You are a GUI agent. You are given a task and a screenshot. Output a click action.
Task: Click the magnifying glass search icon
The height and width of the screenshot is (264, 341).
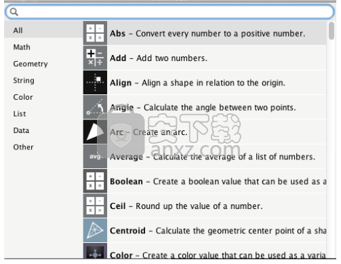14,12
